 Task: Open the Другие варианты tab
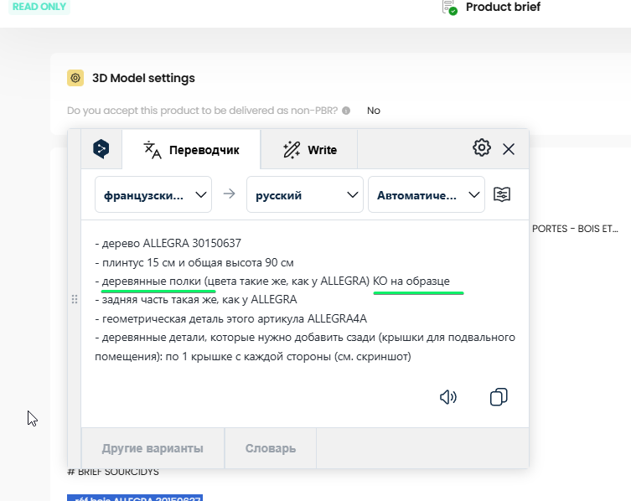pyautogui.click(x=153, y=448)
